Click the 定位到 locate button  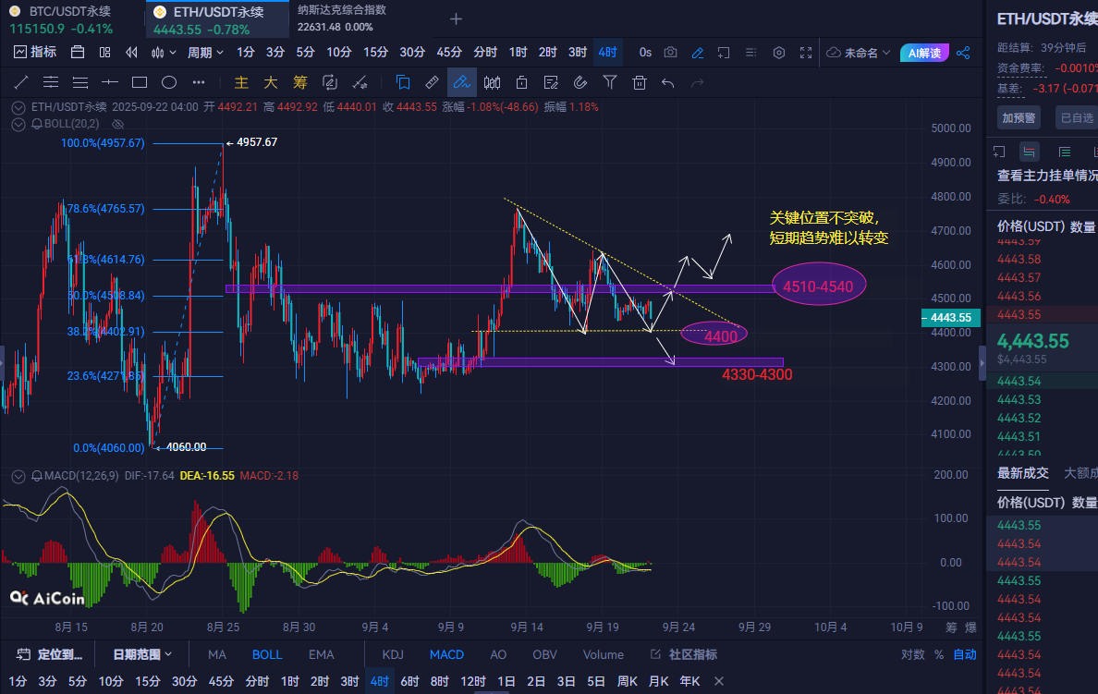coord(49,655)
